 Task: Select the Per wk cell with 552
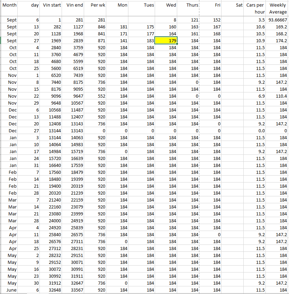[x=96, y=96]
